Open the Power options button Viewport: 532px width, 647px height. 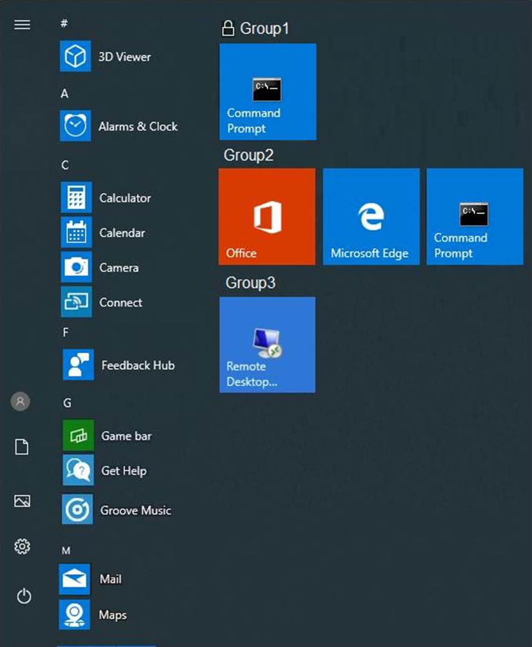click(x=24, y=597)
